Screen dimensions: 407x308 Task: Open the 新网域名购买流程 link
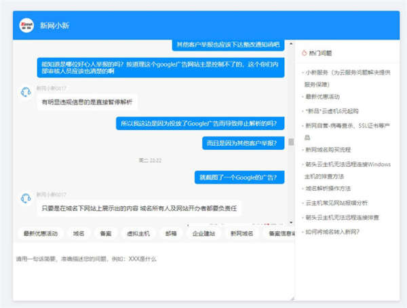pyautogui.click(x=328, y=149)
